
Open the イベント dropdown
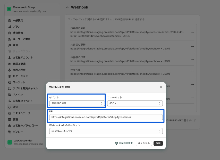pos(77,103)
